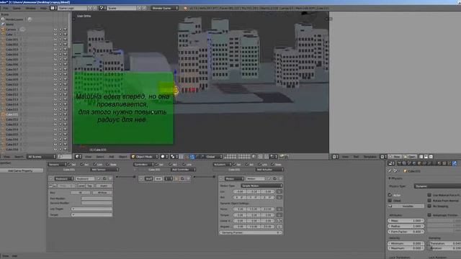Click the Velocity Minimum field
The width and height of the screenshot is (461, 259).
point(406,243)
